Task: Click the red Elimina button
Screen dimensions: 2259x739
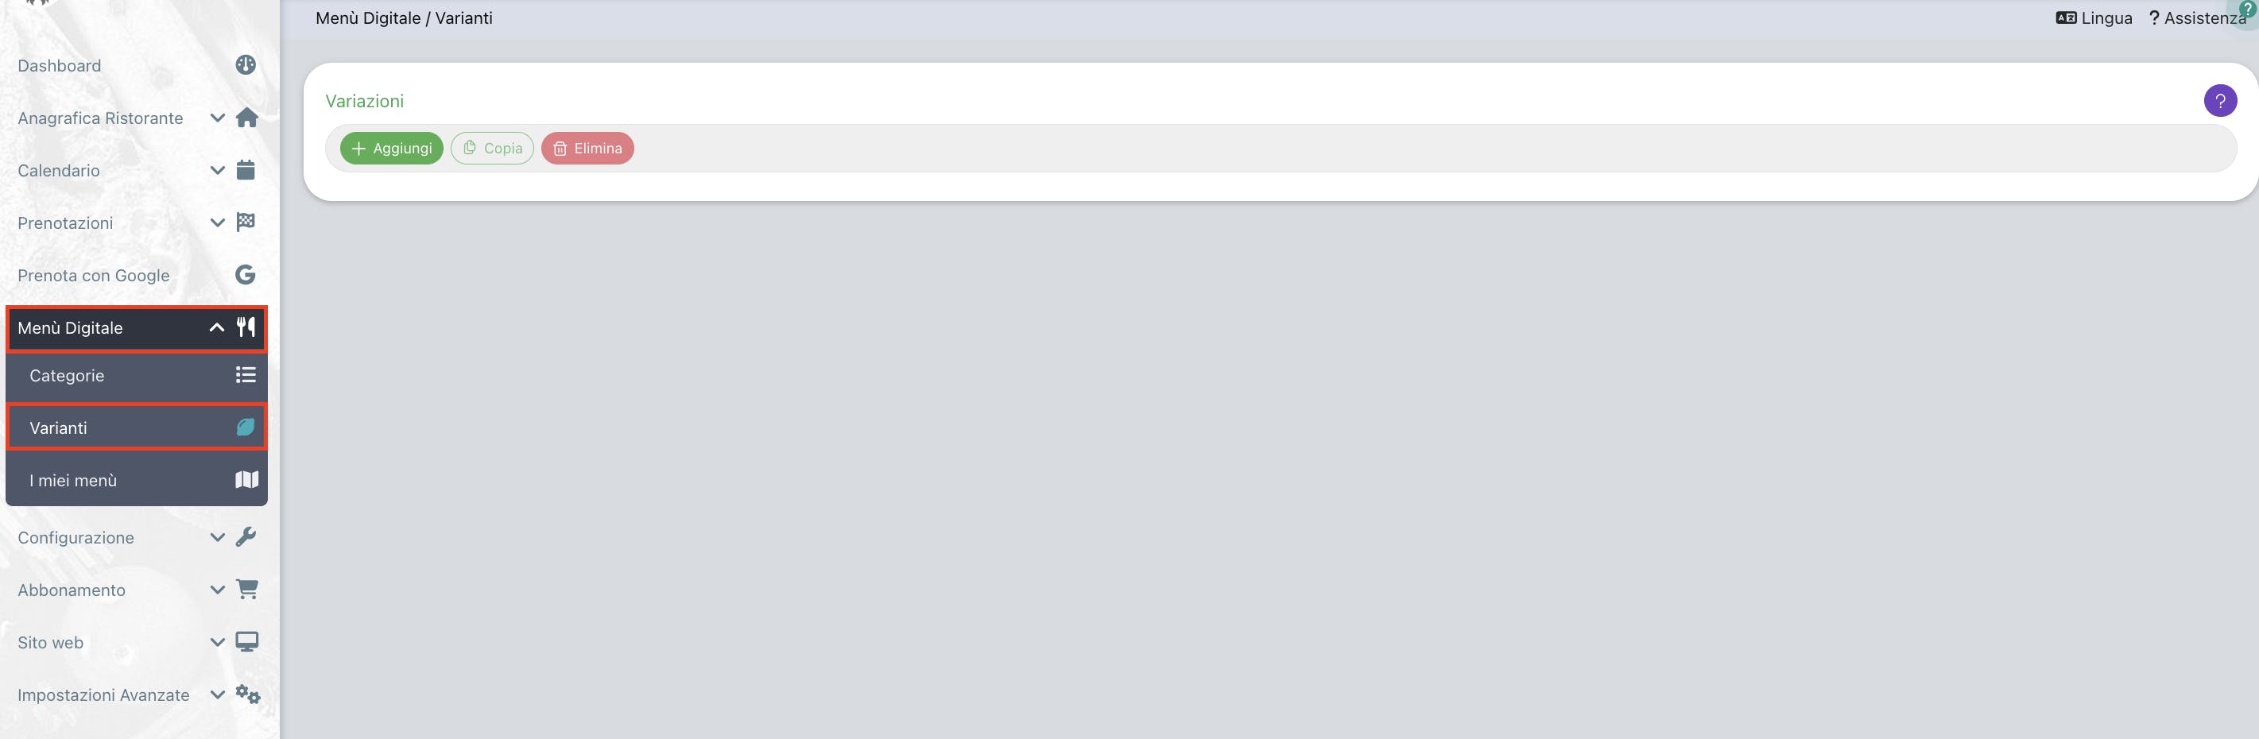Action: point(587,148)
